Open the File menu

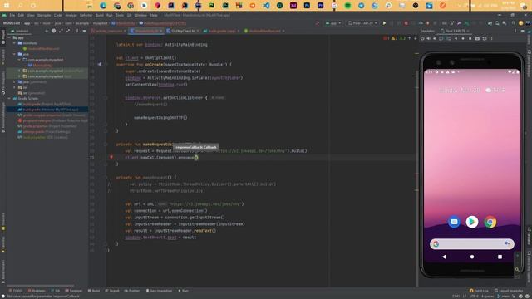click(12, 15)
